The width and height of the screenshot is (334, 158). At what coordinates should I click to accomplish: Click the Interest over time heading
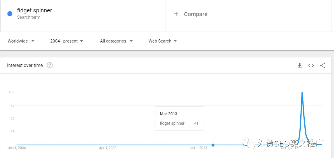pyautogui.click(x=25, y=65)
